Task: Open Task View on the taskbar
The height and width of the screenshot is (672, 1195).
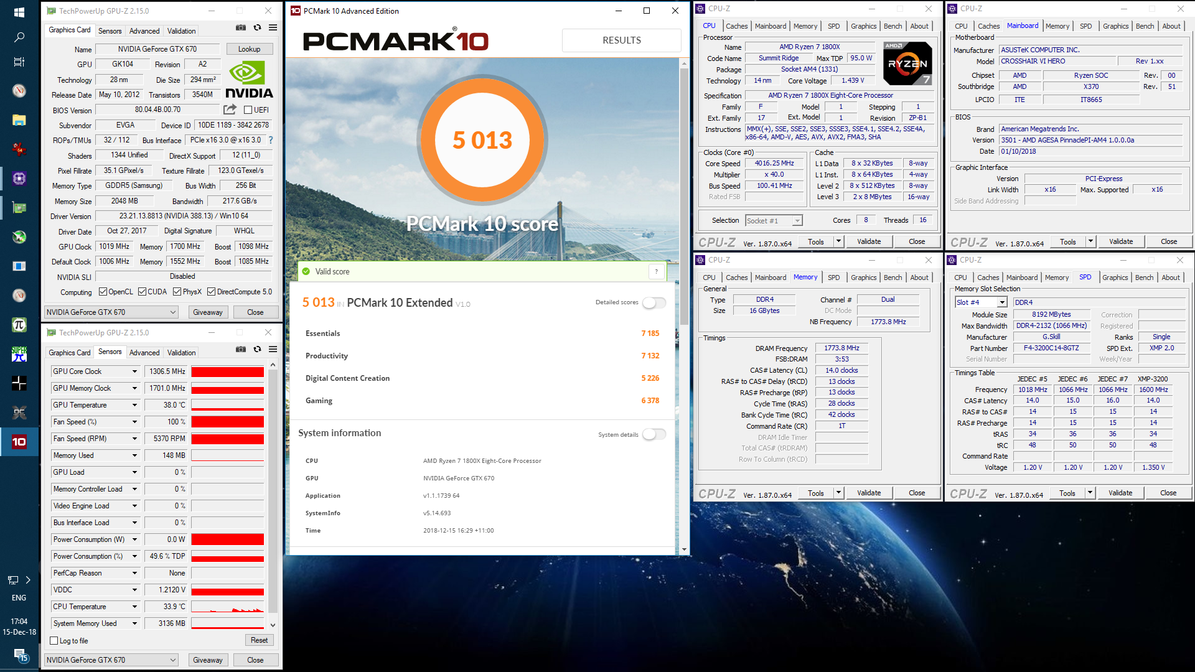Action: coord(19,62)
